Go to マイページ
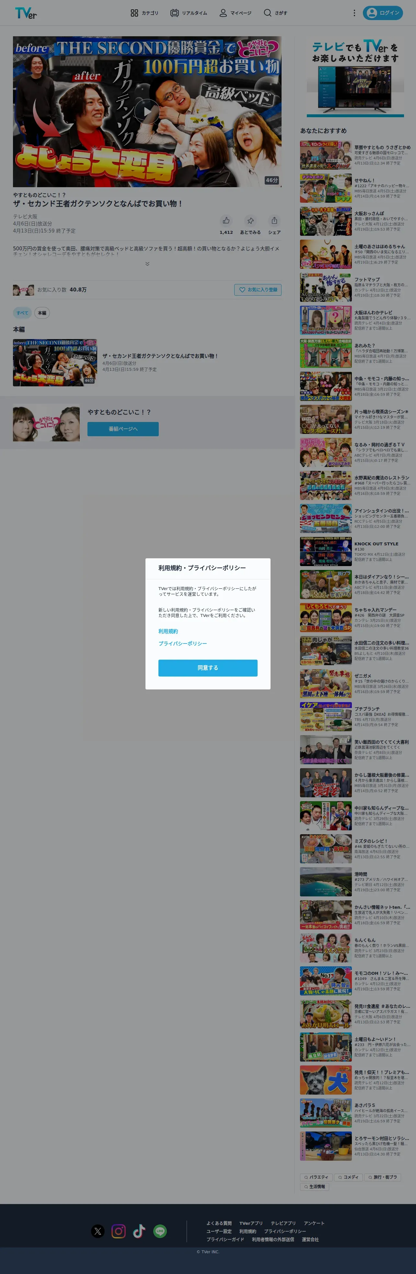The height and width of the screenshot is (1274, 416). tap(236, 13)
